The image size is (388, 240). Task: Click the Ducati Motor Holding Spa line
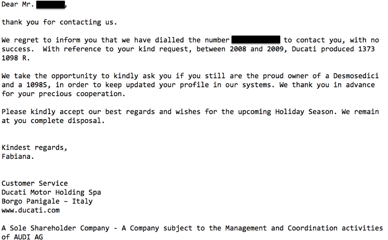(51, 192)
